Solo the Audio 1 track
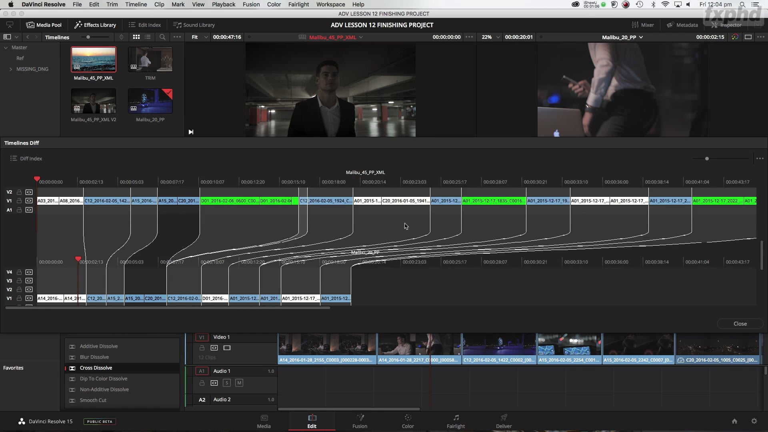 (227, 383)
